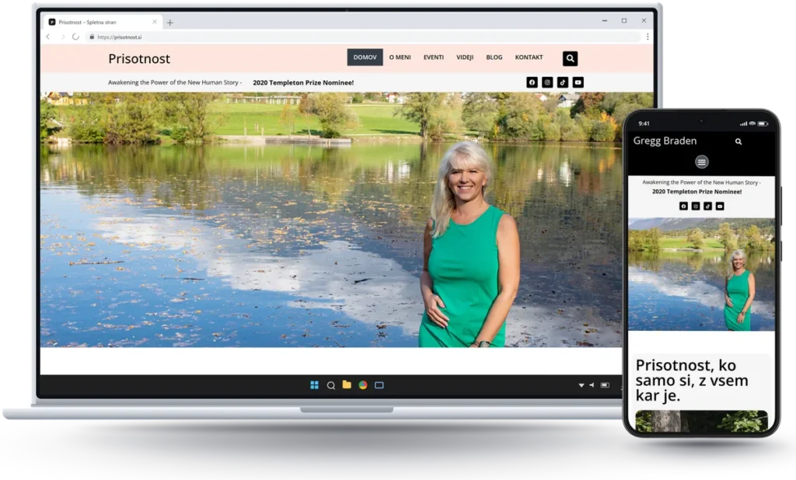
Task: Open the EVENTI menu item
Action: [x=434, y=57]
